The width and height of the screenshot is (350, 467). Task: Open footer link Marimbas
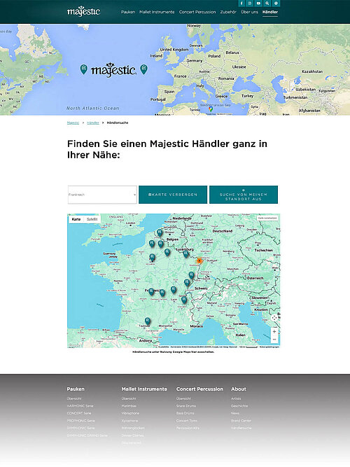click(x=129, y=406)
